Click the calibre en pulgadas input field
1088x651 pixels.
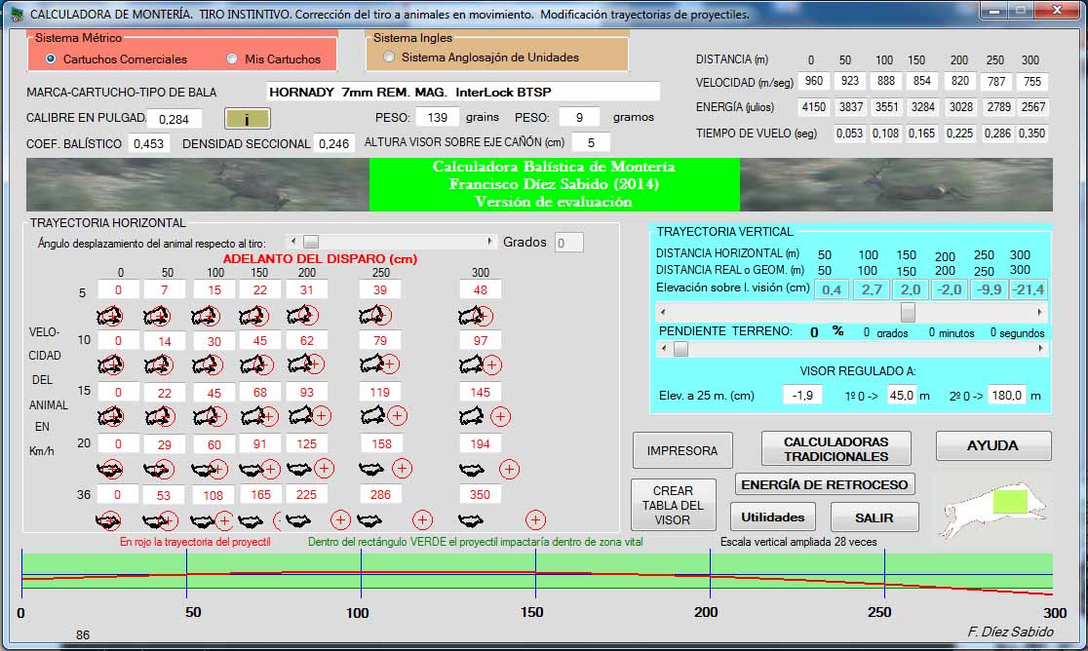click(175, 119)
